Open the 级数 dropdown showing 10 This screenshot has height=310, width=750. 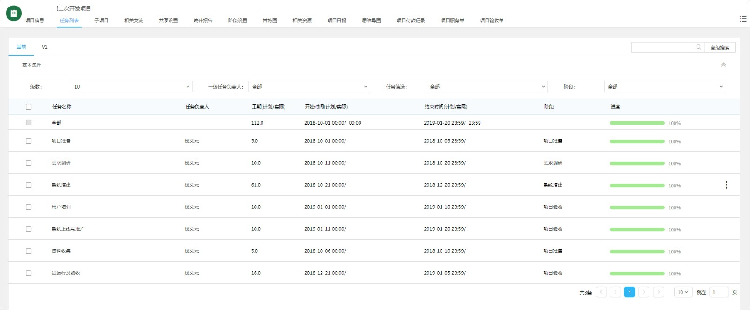131,87
